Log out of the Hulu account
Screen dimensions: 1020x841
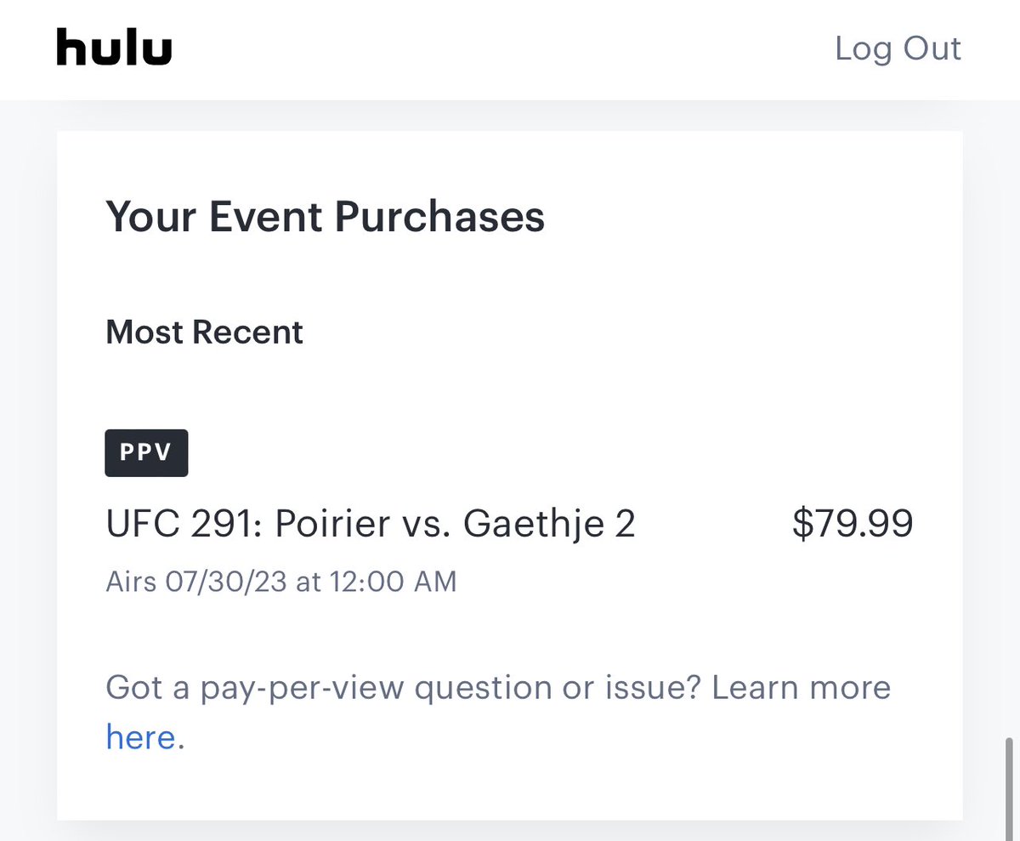pos(898,48)
